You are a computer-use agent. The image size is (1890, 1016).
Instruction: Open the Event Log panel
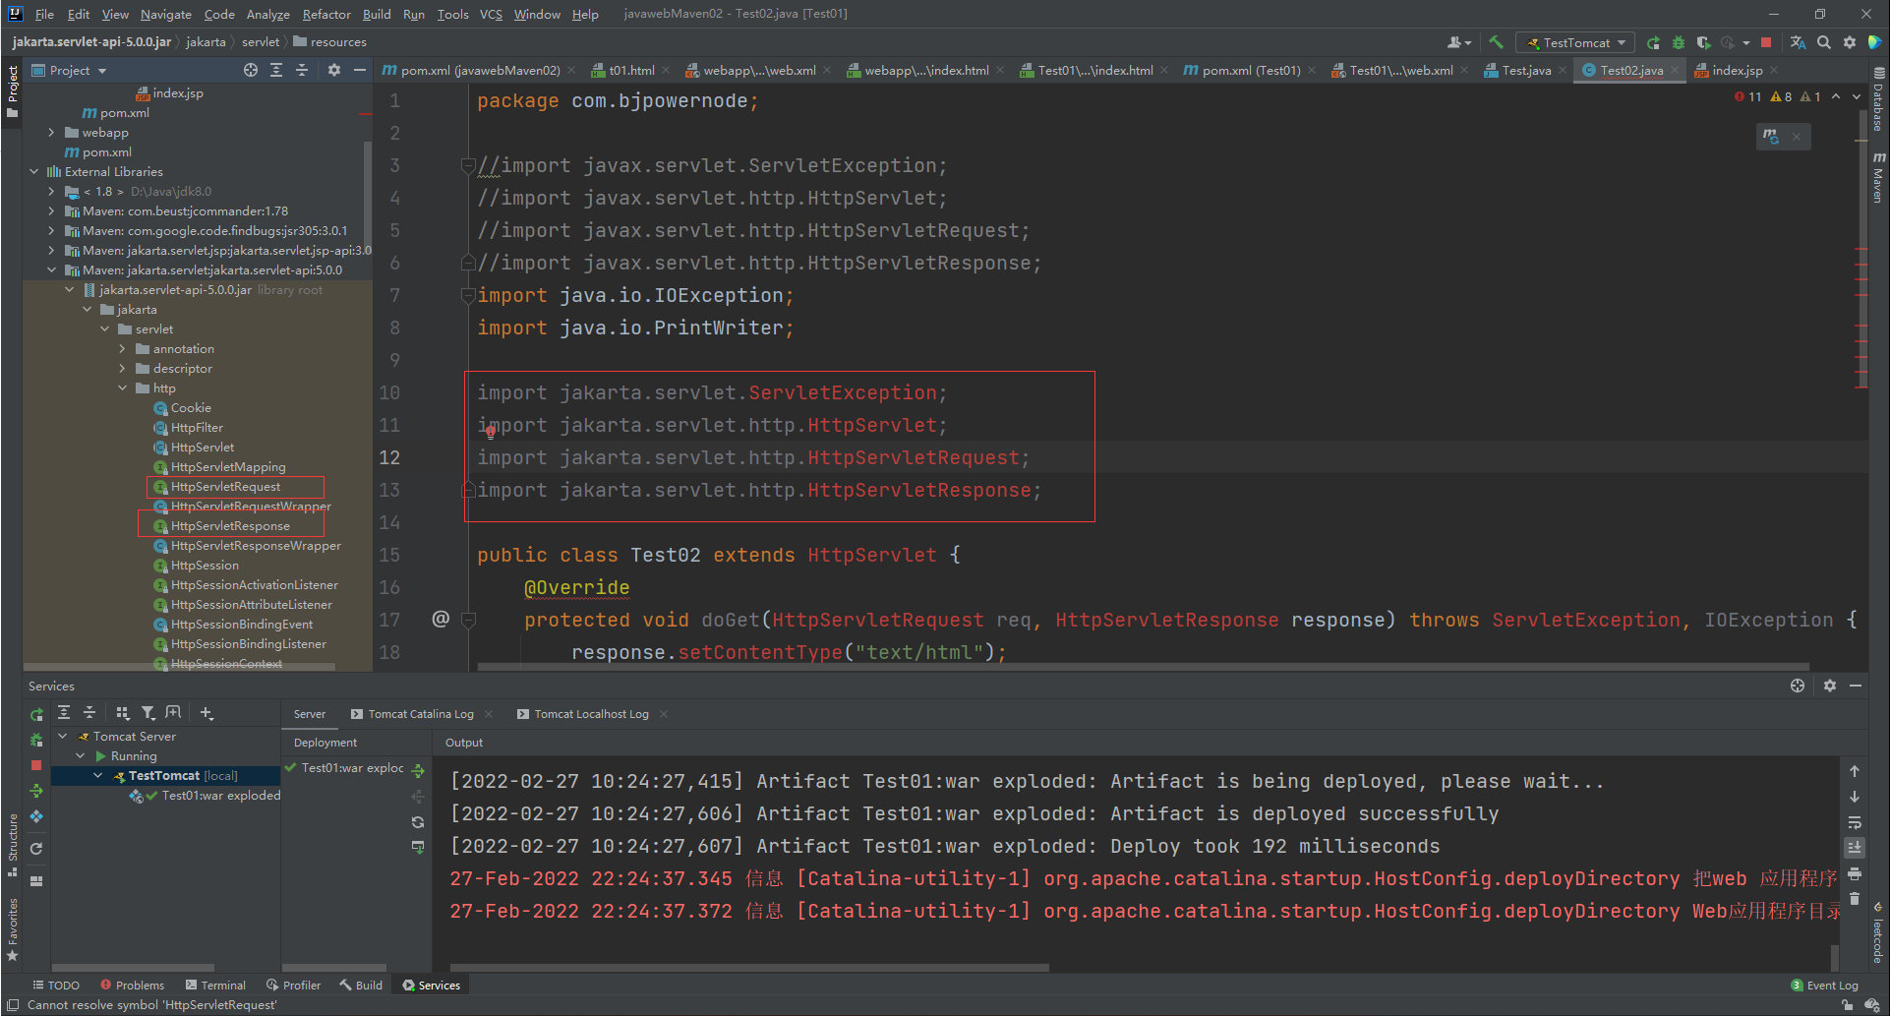1825,986
